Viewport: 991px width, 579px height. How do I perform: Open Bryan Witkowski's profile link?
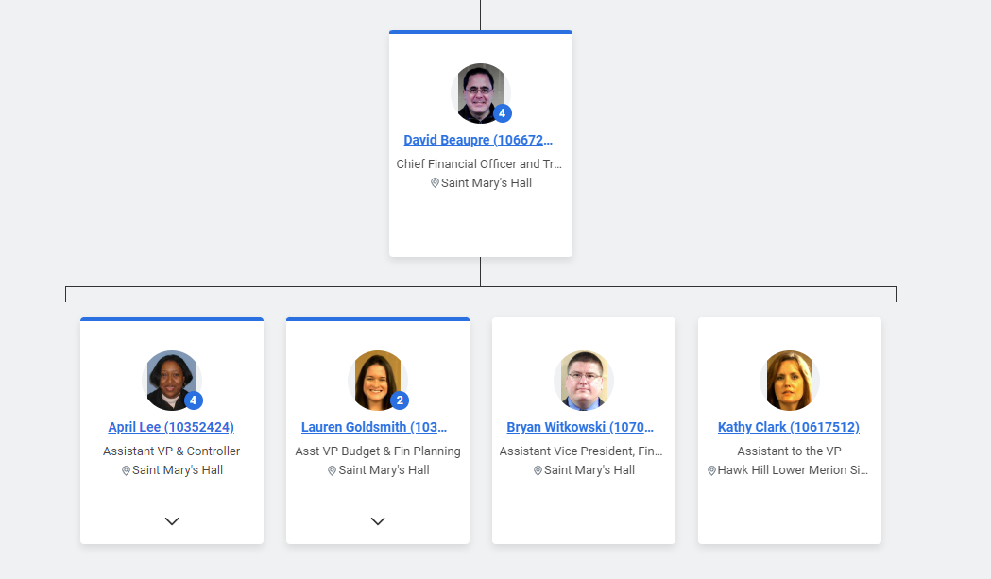[580, 427]
